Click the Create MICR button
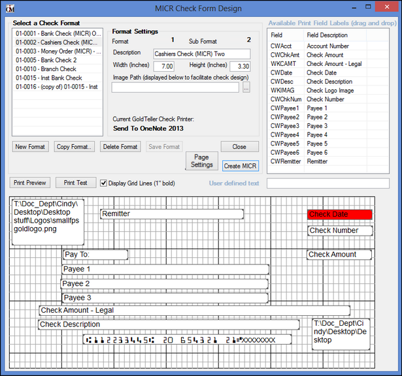 (x=241, y=166)
